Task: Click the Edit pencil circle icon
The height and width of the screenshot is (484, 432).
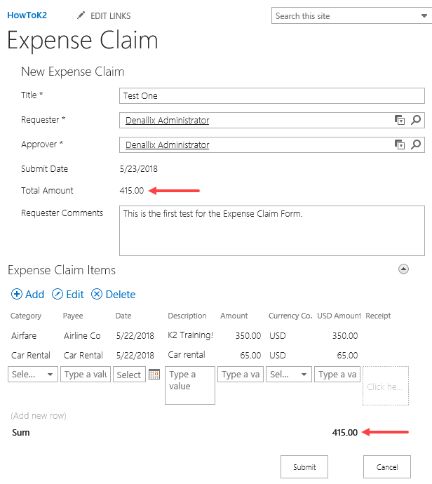Action: 58,294
